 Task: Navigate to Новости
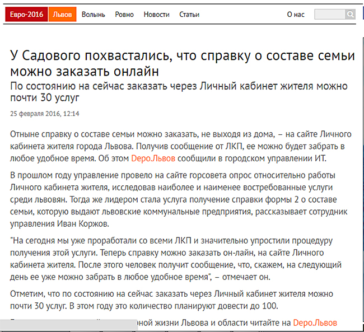pos(156,15)
